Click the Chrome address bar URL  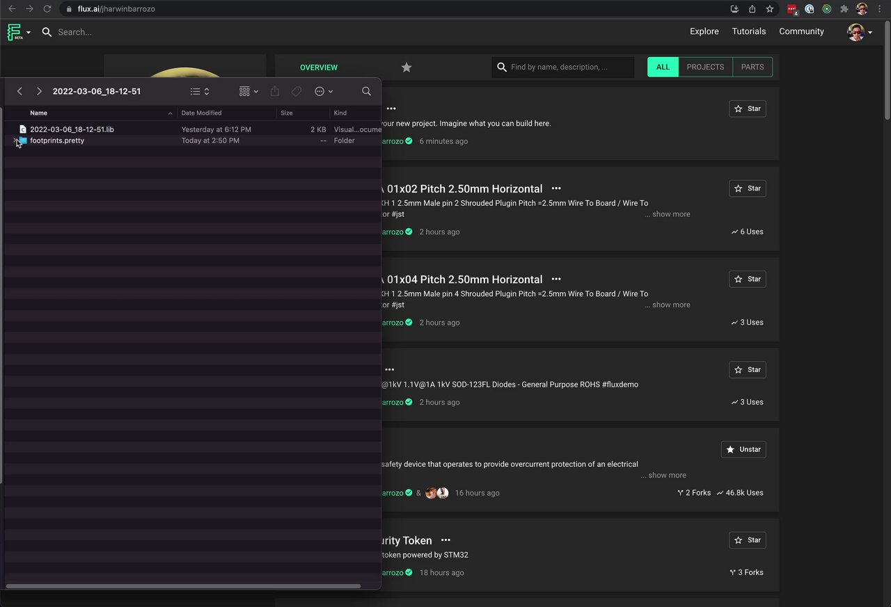click(x=116, y=9)
